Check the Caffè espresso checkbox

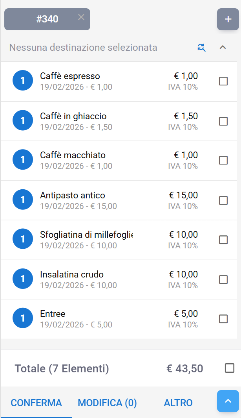[223, 81]
